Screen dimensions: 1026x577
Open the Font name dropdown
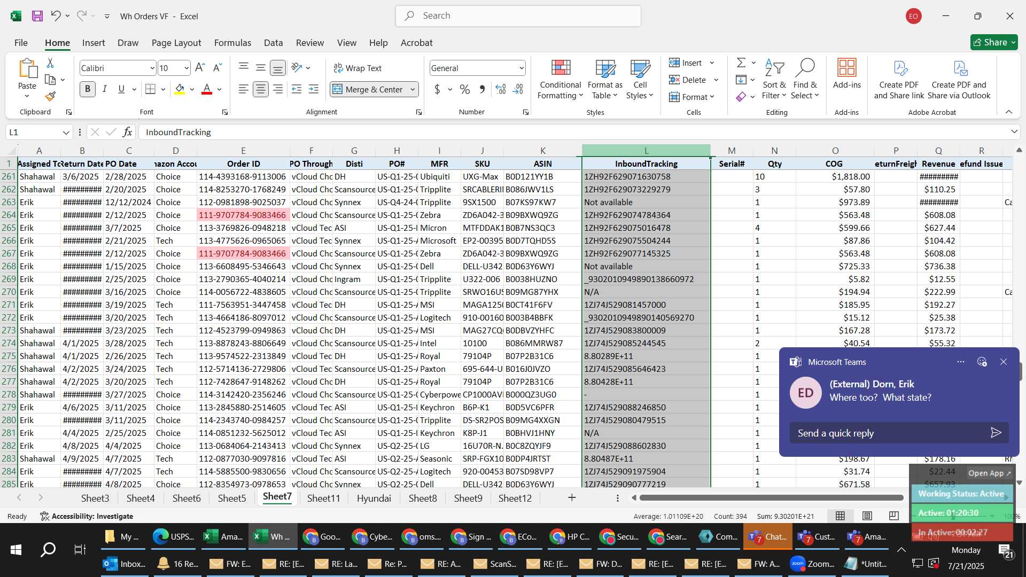[x=152, y=68]
